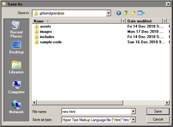Select Computer in the places bar
Viewport: 173px width, 127px height.
[17, 87]
